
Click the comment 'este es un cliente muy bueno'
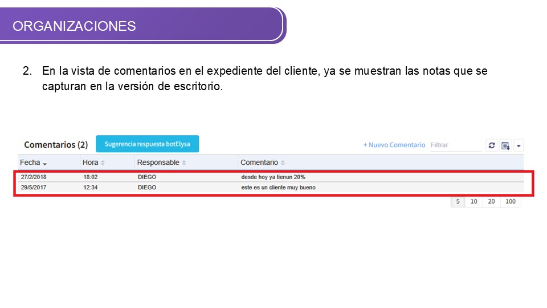click(x=279, y=188)
